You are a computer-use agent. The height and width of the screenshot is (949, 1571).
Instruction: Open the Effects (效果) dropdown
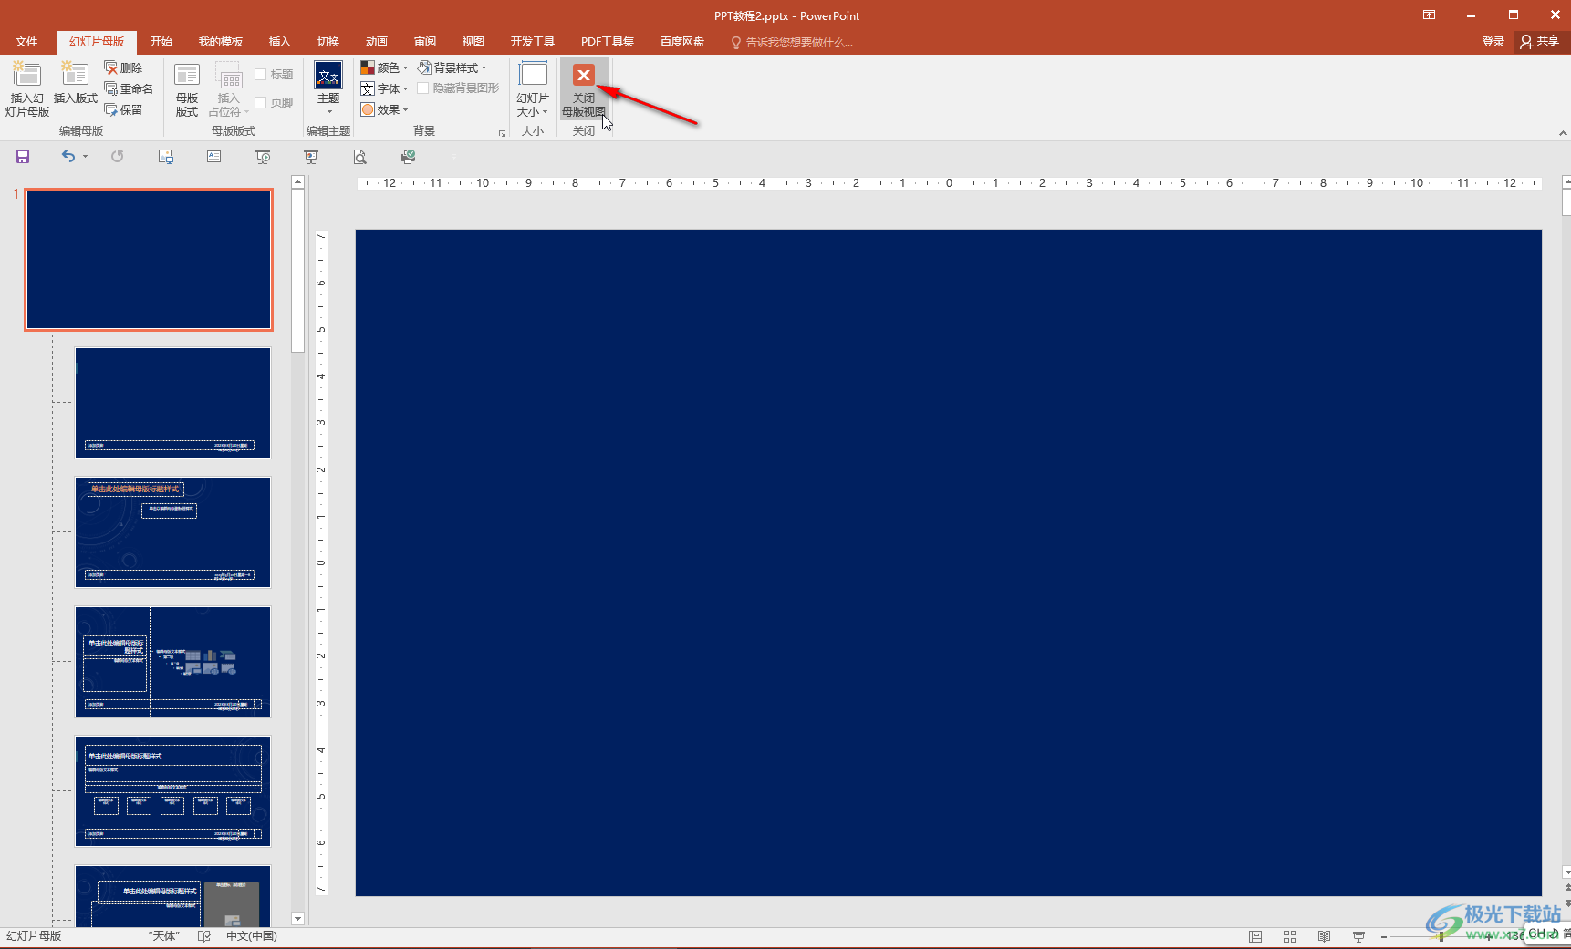384,109
